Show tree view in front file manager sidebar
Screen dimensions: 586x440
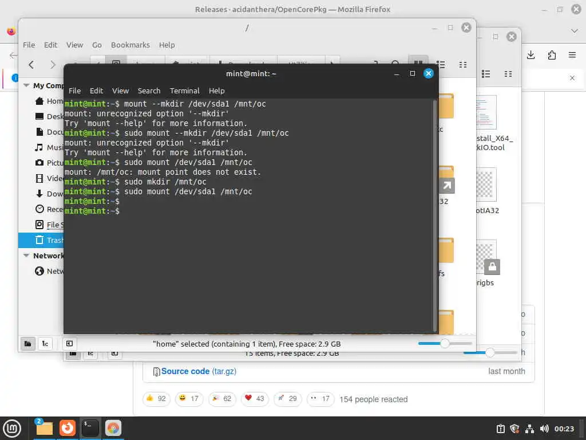[45, 344]
